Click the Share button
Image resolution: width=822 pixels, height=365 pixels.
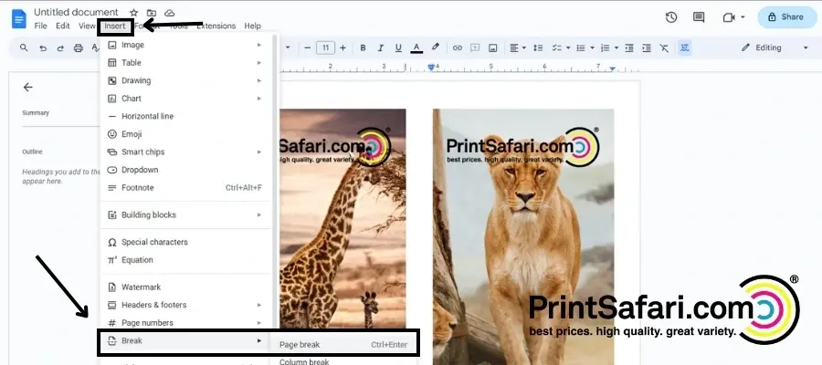(x=787, y=17)
